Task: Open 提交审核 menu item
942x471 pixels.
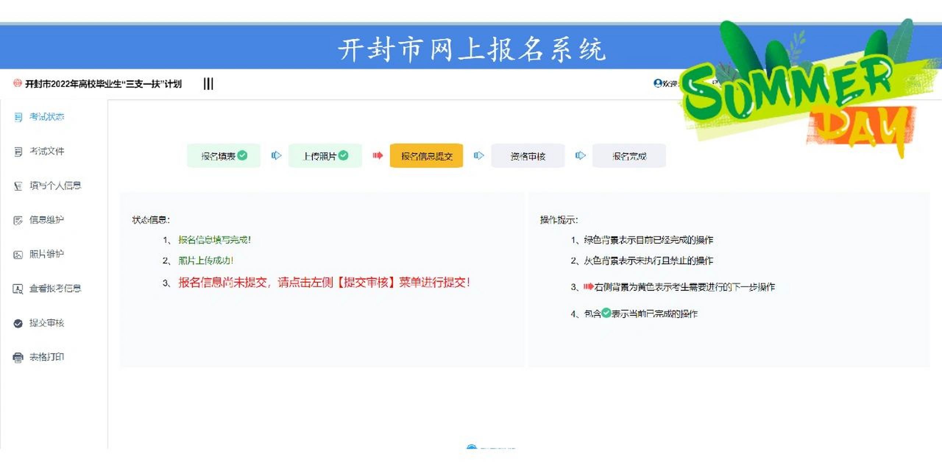Action: [x=47, y=323]
